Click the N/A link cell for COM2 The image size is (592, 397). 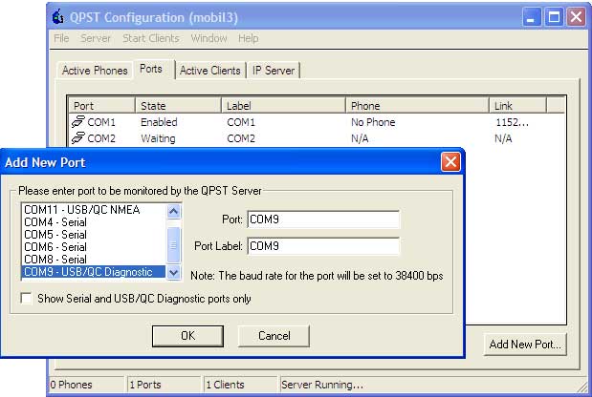click(503, 138)
